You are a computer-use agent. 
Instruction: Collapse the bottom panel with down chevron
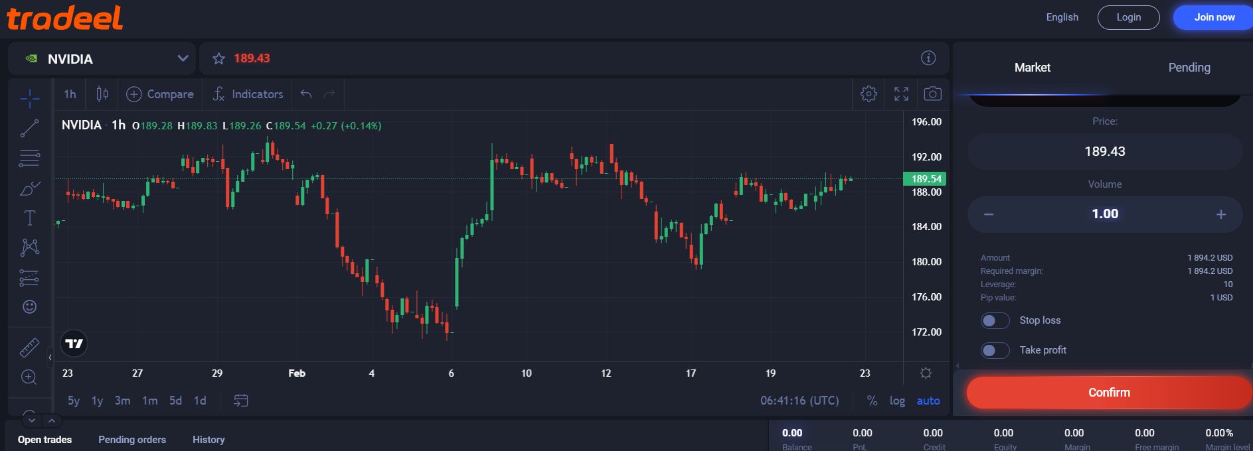coord(32,420)
